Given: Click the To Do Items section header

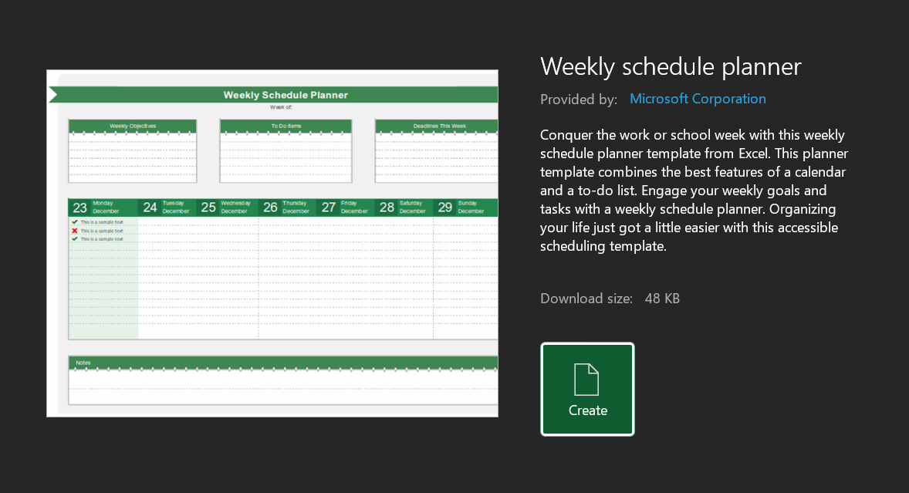Looking at the screenshot, I should pos(286,125).
